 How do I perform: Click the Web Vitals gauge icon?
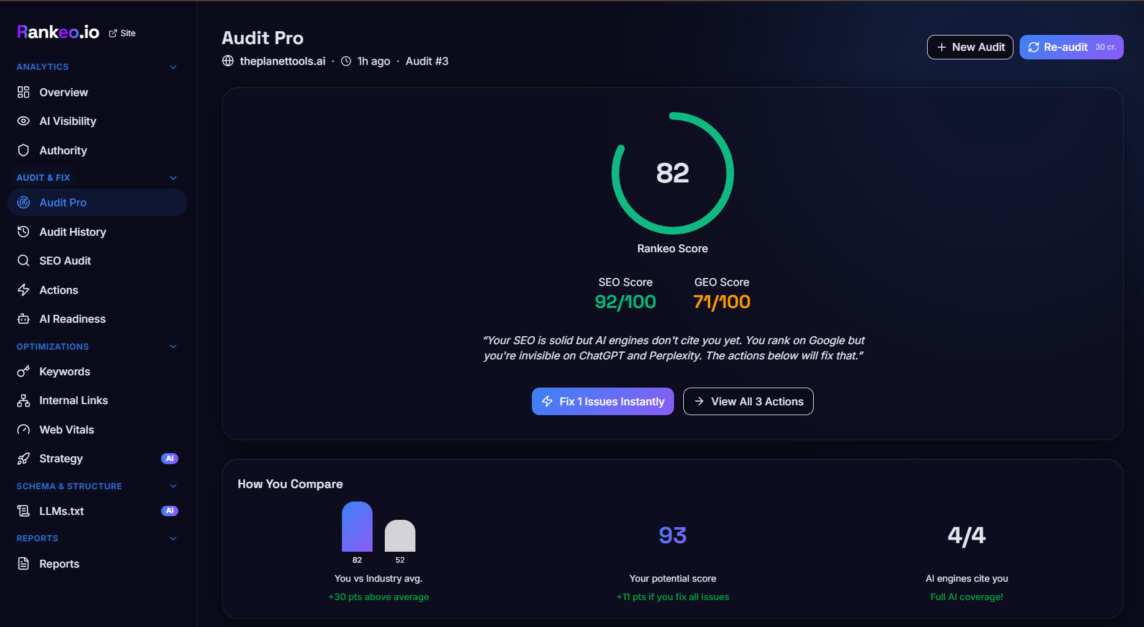point(23,430)
